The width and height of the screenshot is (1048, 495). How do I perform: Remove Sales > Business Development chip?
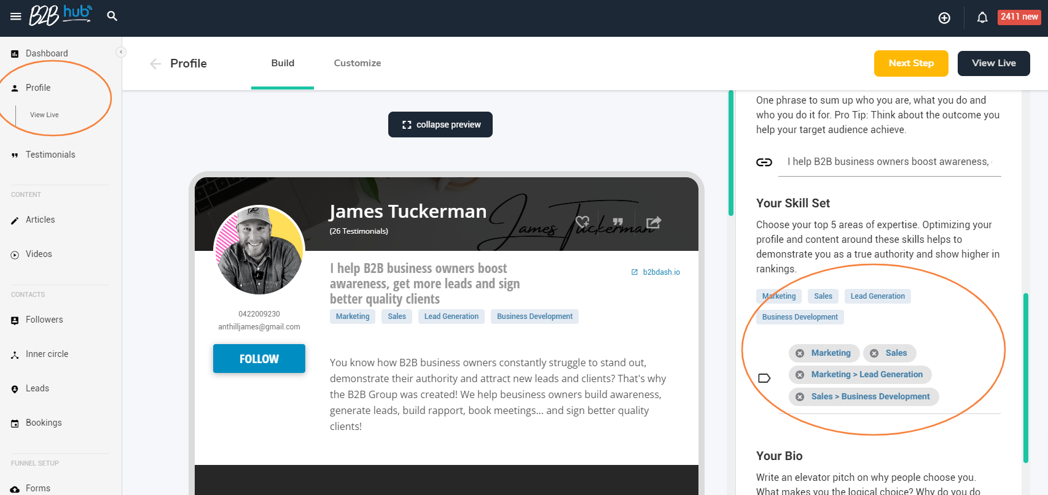point(800,397)
